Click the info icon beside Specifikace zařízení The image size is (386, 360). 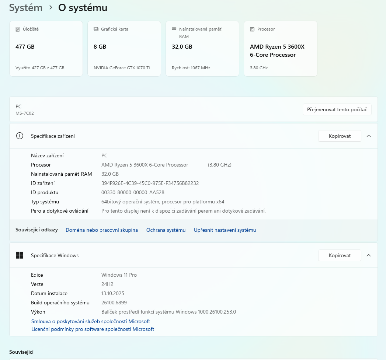point(20,136)
